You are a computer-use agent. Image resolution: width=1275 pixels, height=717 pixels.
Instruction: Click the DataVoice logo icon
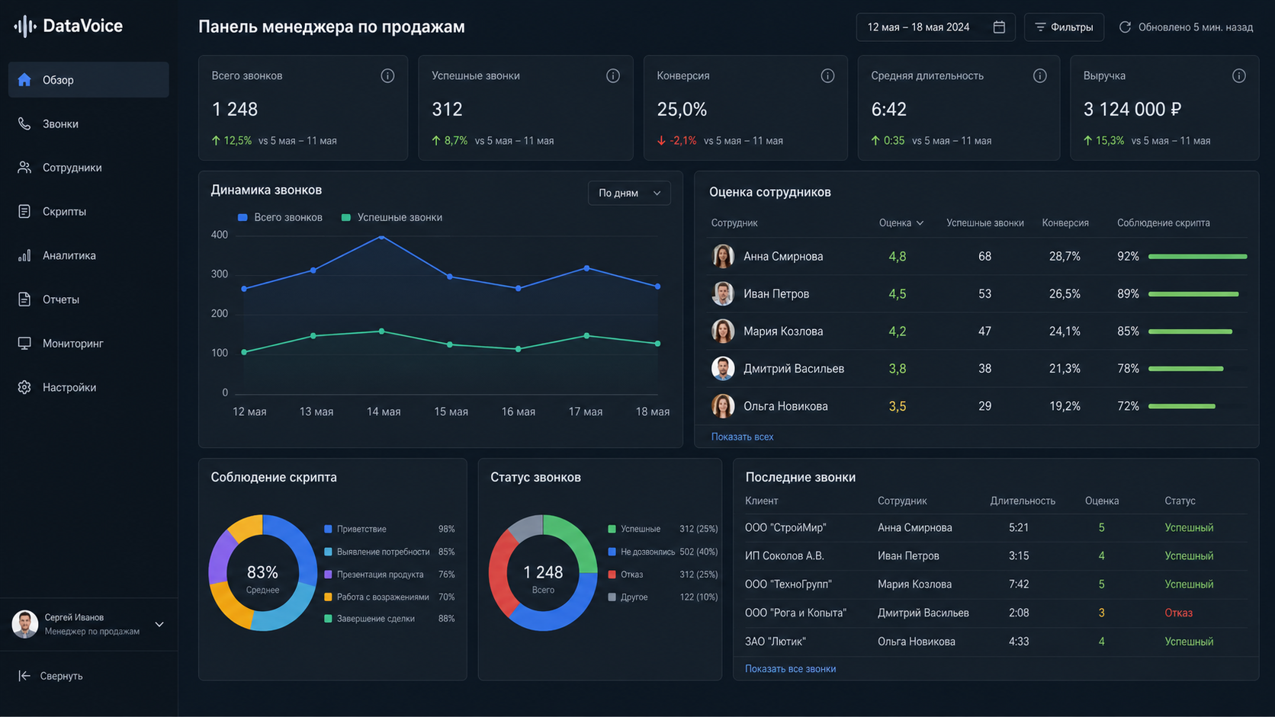(25, 26)
